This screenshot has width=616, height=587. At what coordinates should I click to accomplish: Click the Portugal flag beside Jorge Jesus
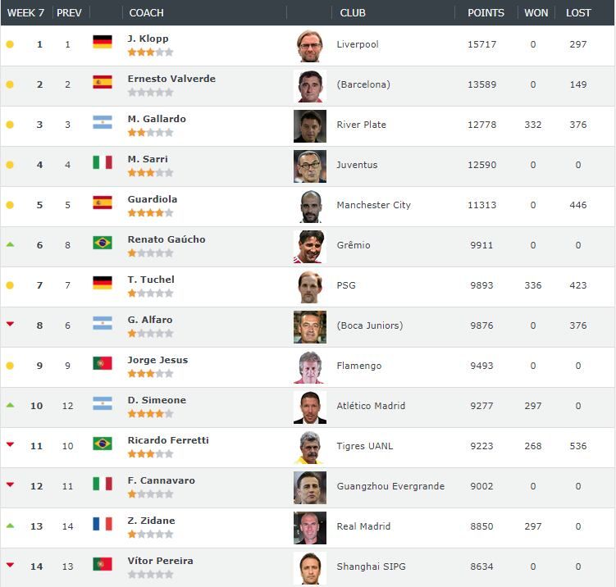click(x=103, y=363)
